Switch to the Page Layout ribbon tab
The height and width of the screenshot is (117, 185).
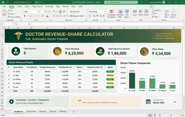[37, 6]
